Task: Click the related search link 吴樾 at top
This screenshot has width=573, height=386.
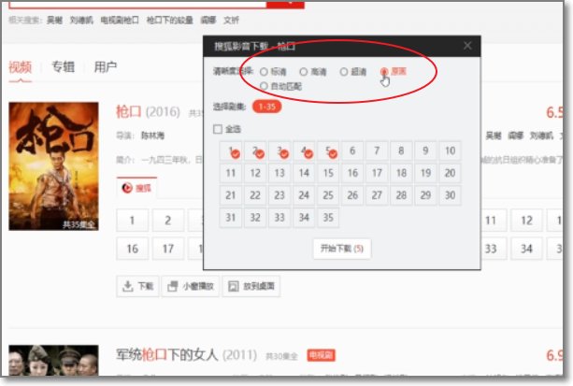Action: coord(54,21)
